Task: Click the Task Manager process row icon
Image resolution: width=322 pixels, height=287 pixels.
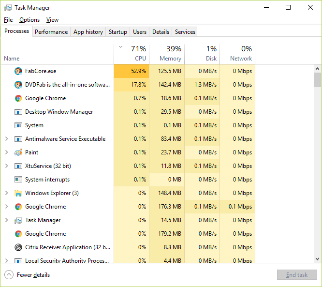Action: tap(18, 220)
